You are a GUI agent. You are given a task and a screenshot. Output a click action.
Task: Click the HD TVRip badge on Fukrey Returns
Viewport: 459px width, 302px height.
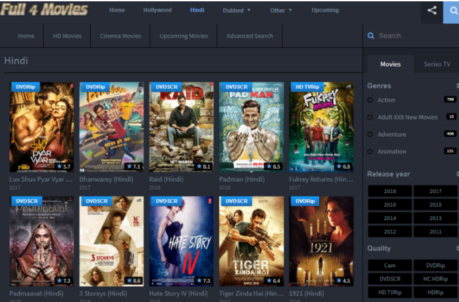click(x=307, y=87)
